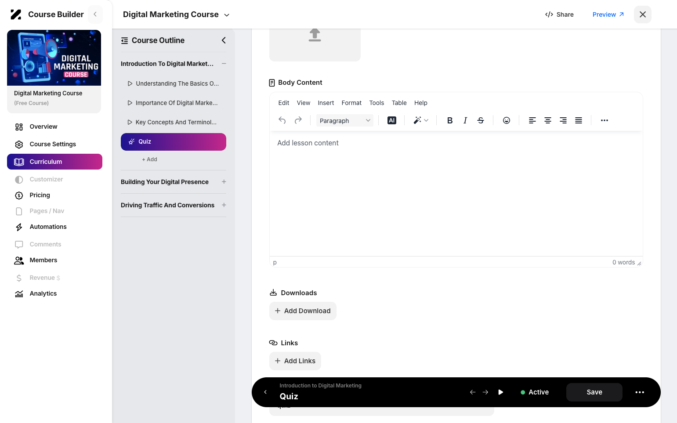Viewport: 677px width, 423px height.
Task: Open the Tools menu
Action: click(x=377, y=103)
